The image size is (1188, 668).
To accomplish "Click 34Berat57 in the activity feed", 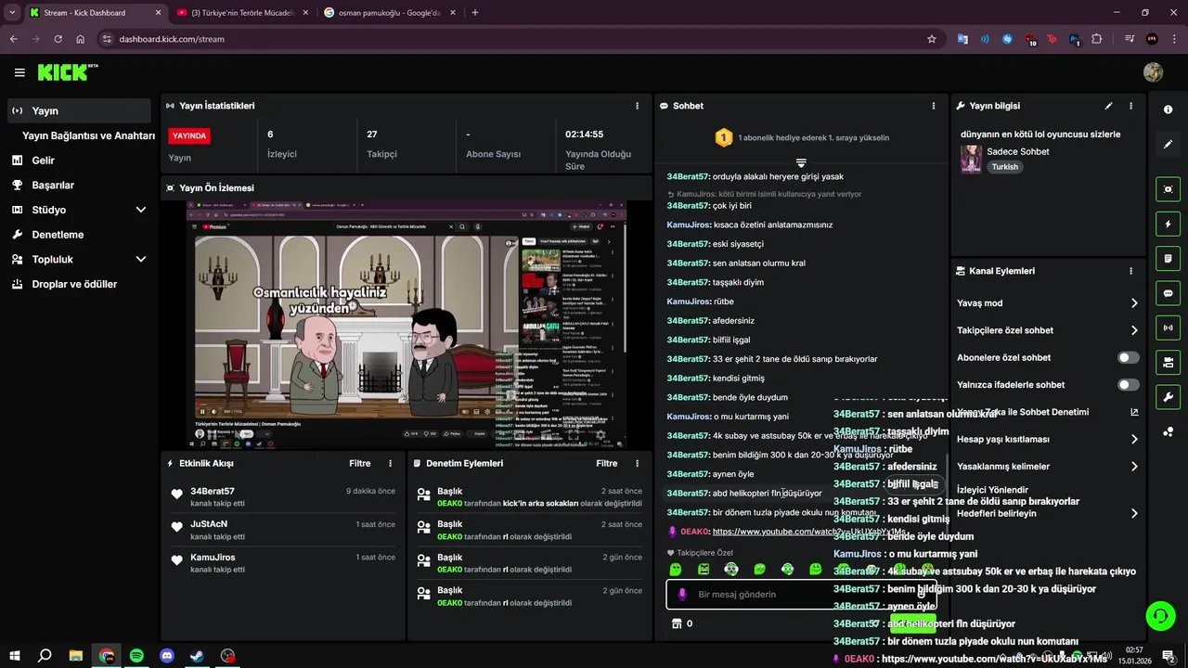I will coord(213,491).
